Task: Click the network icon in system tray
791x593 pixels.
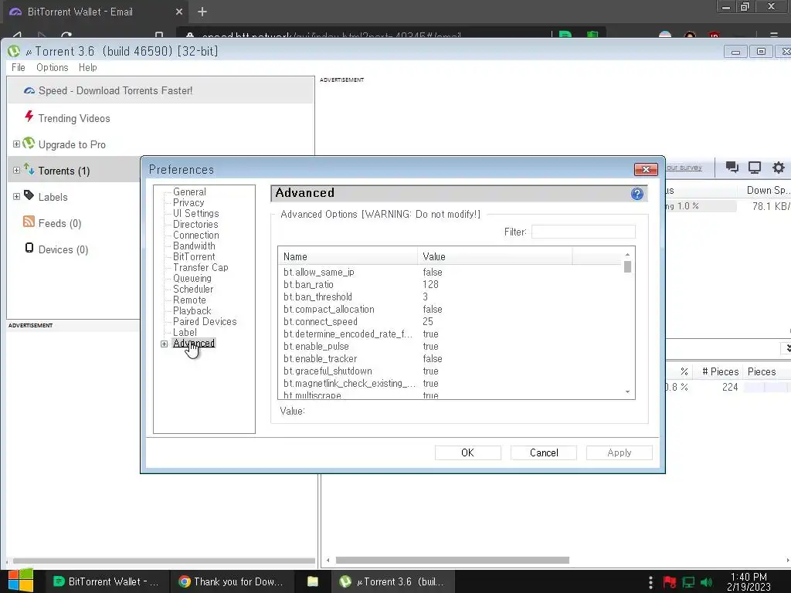Action: click(x=688, y=582)
